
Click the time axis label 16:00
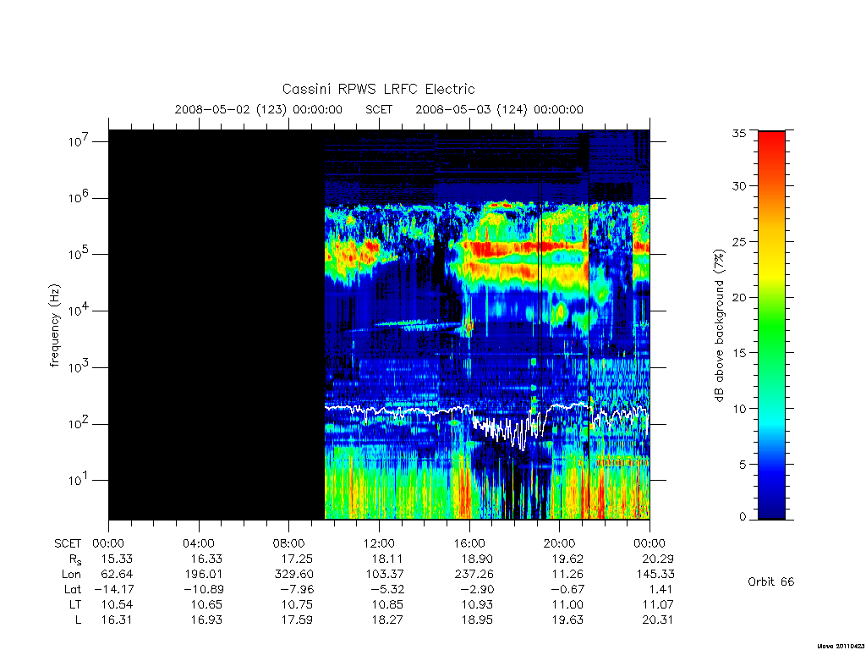[x=469, y=543]
